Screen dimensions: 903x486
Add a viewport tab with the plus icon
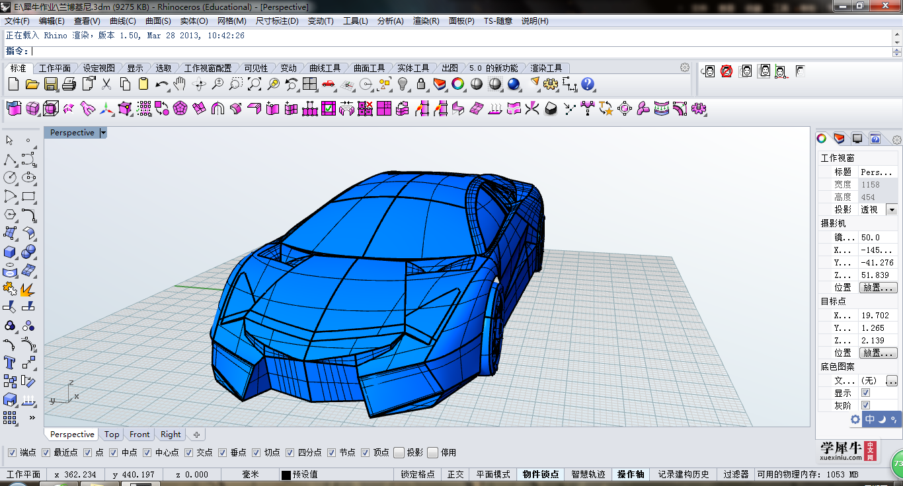pyautogui.click(x=196, y=434)
